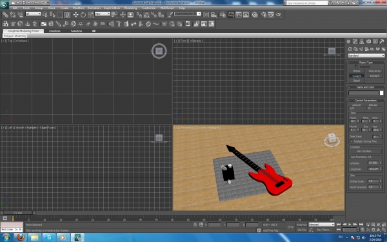Toggle the Auto Key mode
The height and width of the screenshot is (242, 387).
point(302,225)
